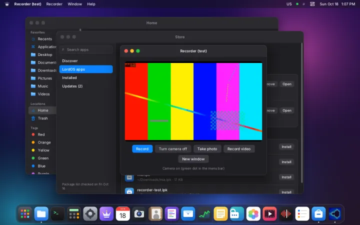Image resolution: width=360 pixels, height=225 pixels.
Task: Click recorder-test.lpk file name in Store
Action: 152,190
